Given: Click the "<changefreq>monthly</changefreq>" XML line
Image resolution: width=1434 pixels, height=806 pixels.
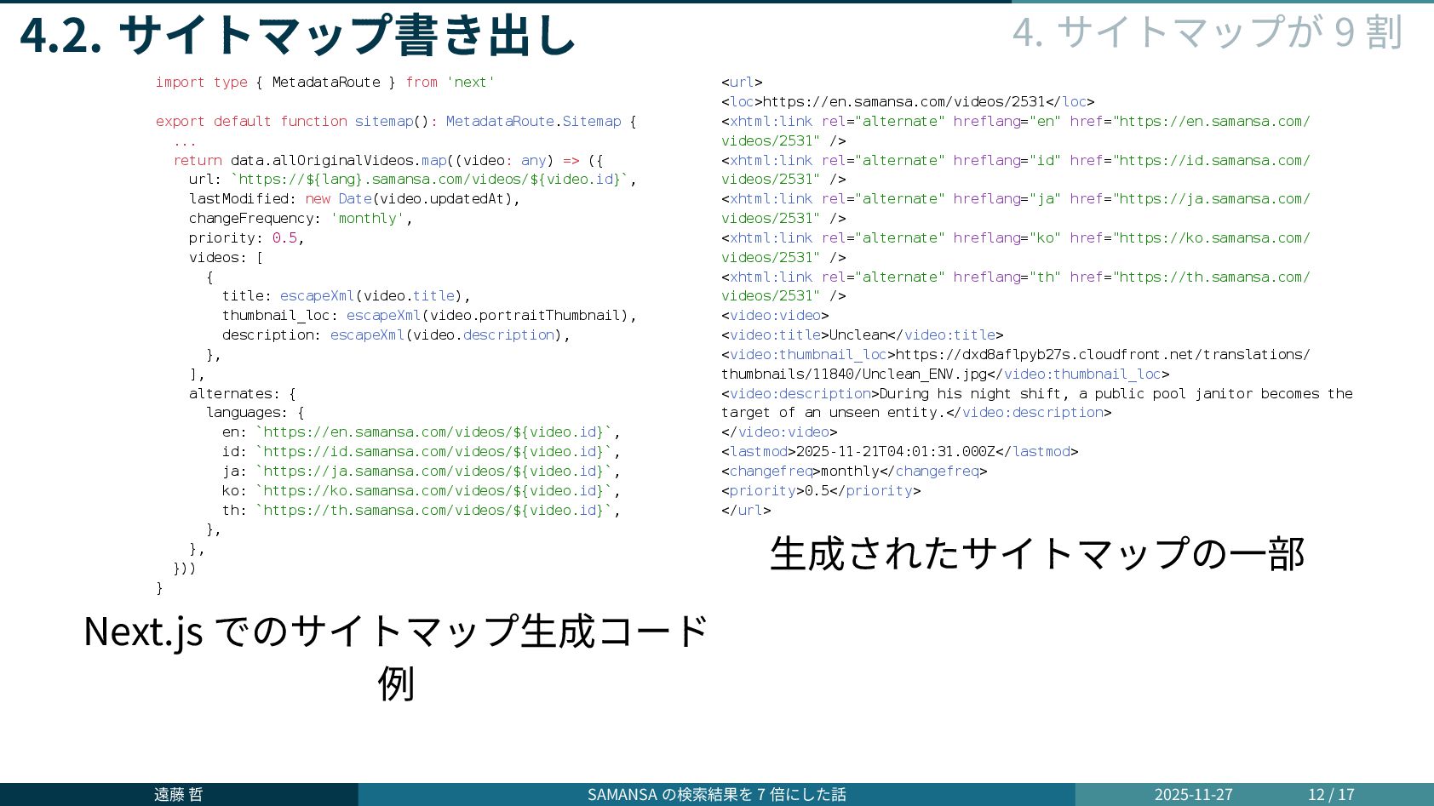Looking at the screenshot, I should pos(854,471).
